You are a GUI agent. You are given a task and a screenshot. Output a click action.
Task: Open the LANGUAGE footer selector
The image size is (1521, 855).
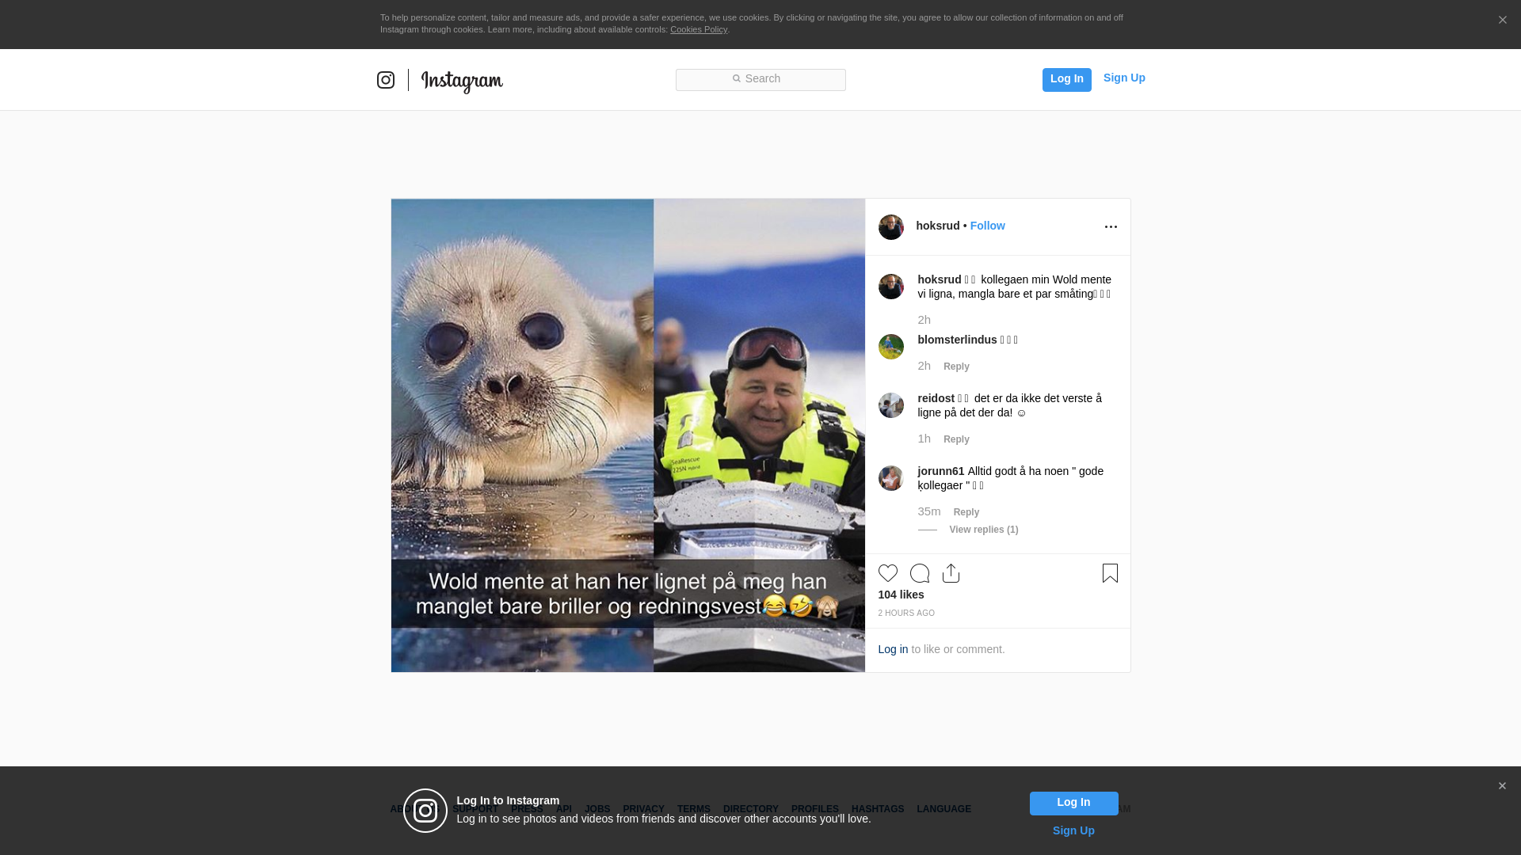[943, 809]
